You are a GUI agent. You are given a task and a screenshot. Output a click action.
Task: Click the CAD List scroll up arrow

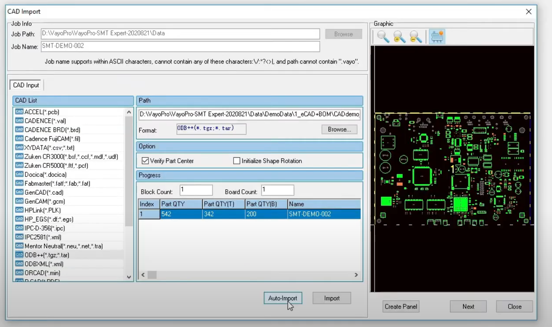point(129,112)
